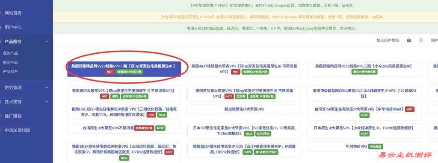Viewport: 438px width, 163px height.
Task: Click the 纽约 green badge
Action: point(115,96)
